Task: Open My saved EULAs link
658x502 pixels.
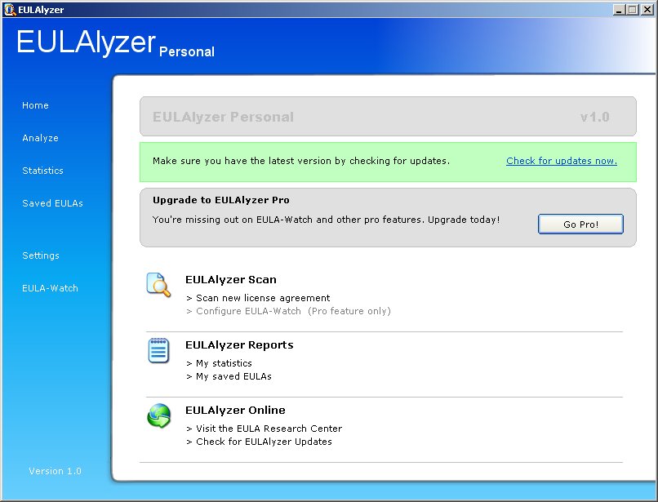Action: pos(233,376)
